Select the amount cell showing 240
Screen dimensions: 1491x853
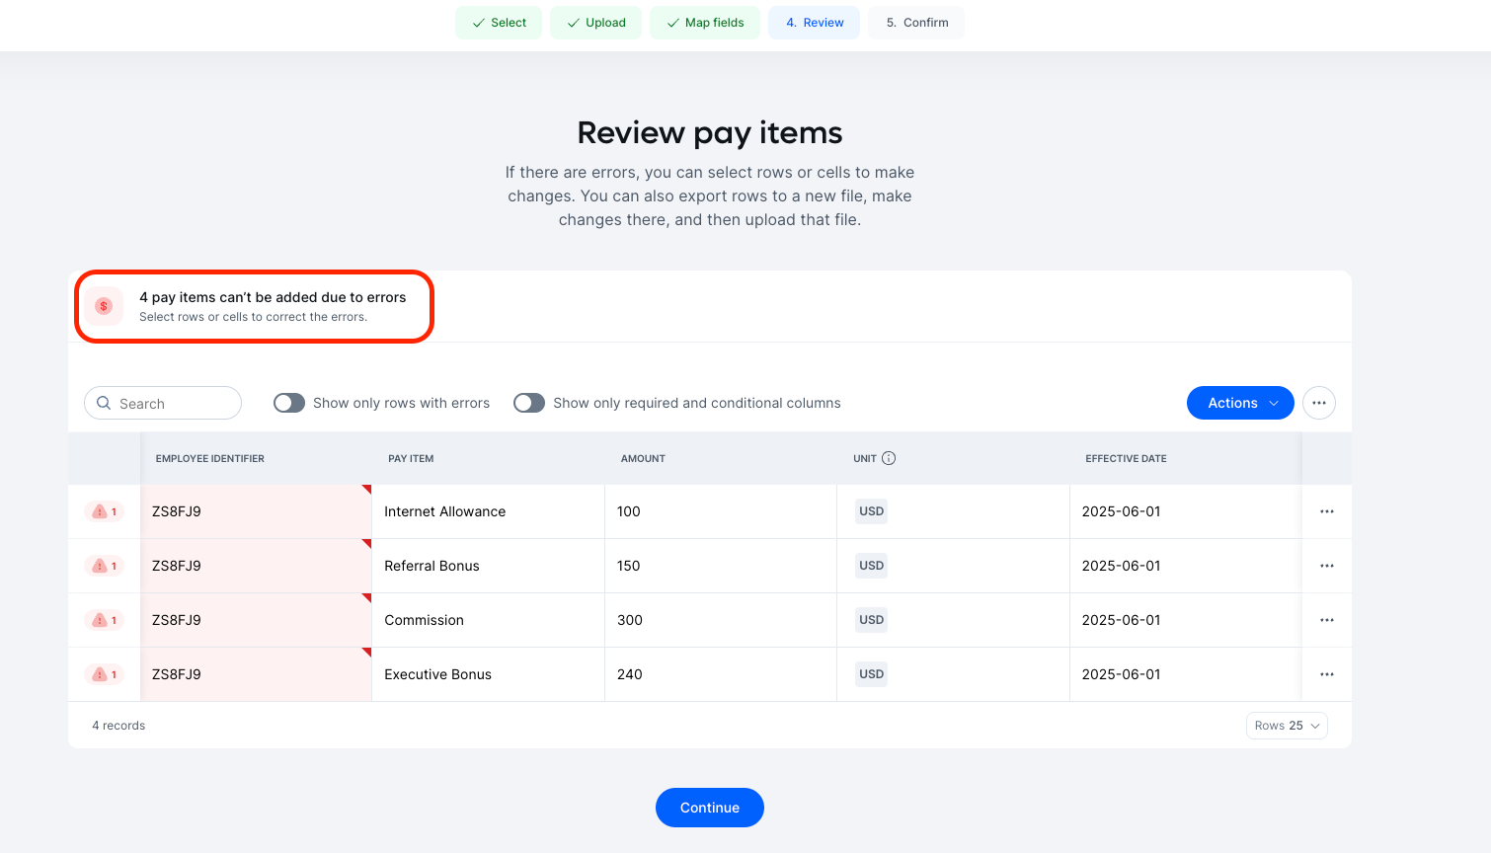coord(721,674)
